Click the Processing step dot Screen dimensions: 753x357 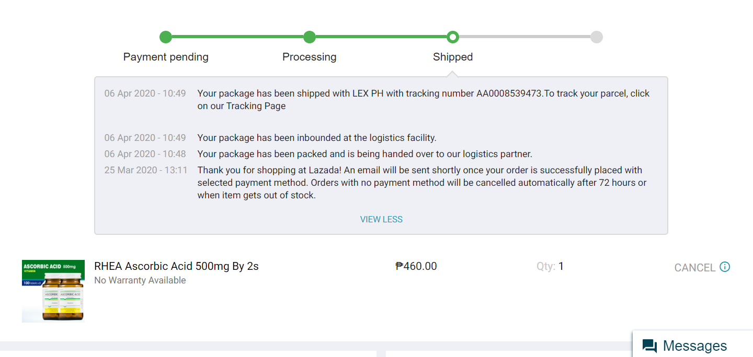coord(310,37)
